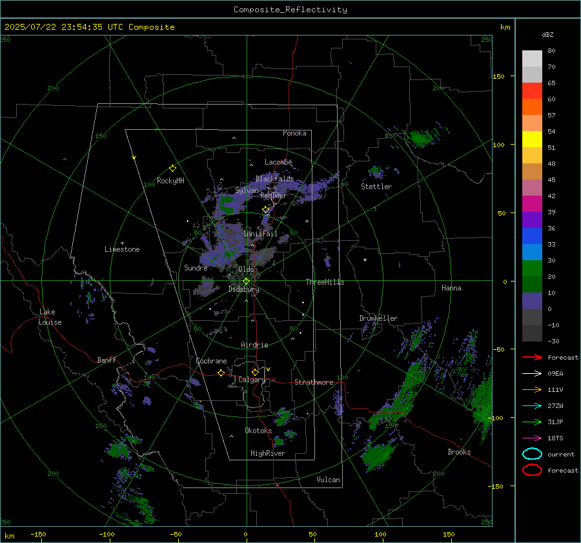This screenshot has width=581, height=543.
Task: Click the yellow diamond marker below Cochrane
Action: tap(221, 373)
